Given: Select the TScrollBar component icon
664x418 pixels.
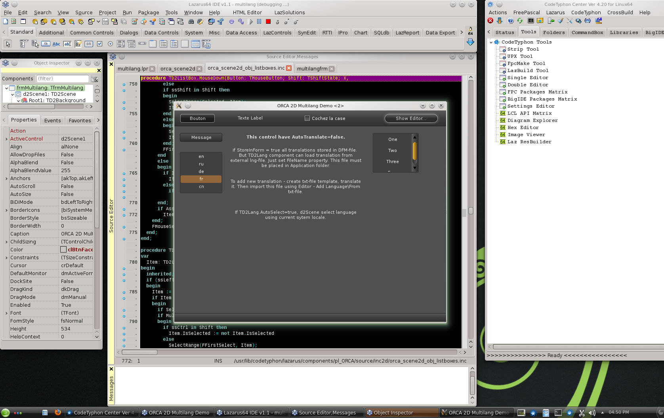Looking at the screenshot, I should point(142,44).
